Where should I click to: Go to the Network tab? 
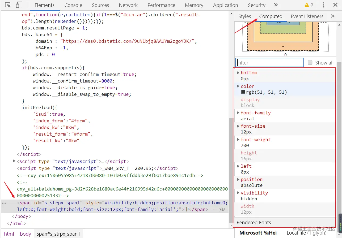tap(128, 5)
